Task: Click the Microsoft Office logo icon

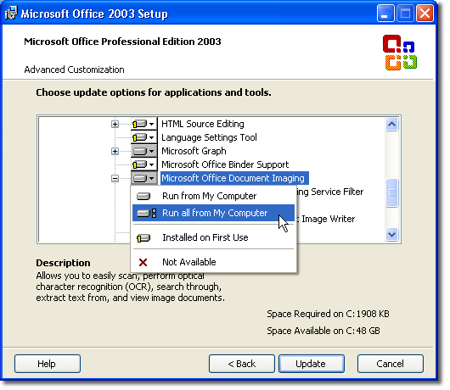Action: click(x=400, y=53)
